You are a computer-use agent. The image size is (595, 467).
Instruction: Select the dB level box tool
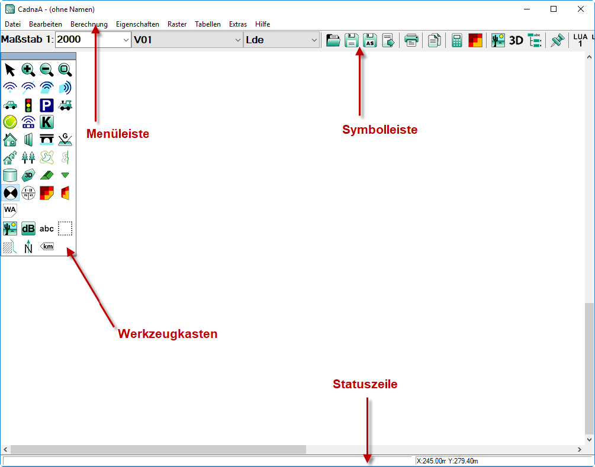point(28,228)
